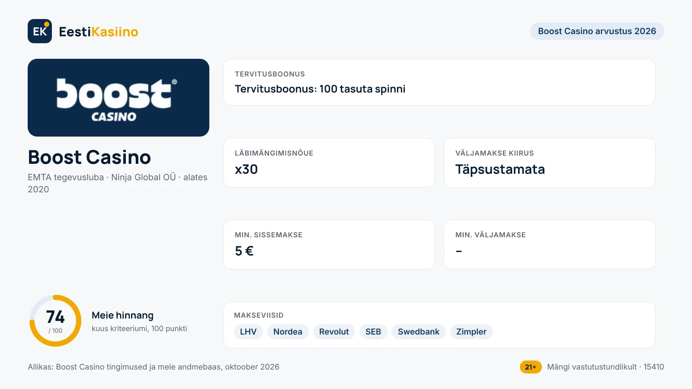This screenshot has width=692, height=389.
Task: Click the Läbimängimisnõue x30 value
Action: coord(246,169)
